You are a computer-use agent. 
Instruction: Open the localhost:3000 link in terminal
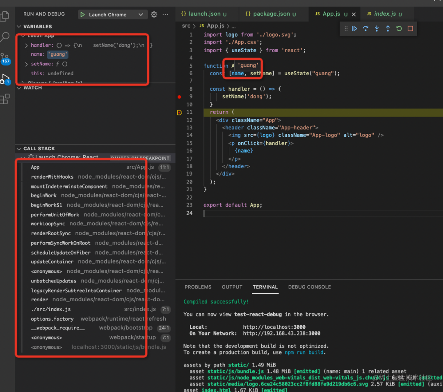(274, 327)
